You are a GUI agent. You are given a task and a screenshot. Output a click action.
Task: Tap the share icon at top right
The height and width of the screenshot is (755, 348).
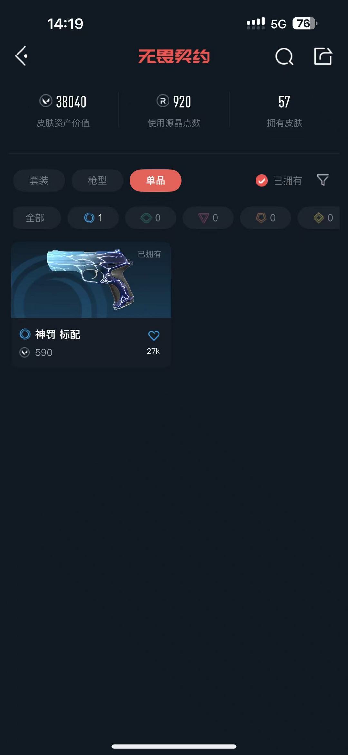323,56
